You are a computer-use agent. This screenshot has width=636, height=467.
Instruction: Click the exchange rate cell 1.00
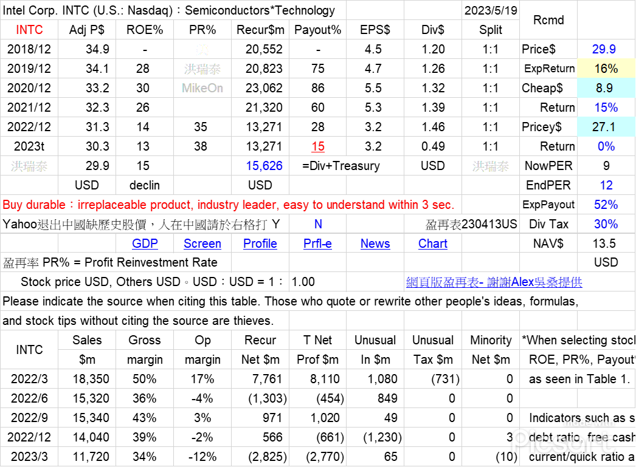pyautogui.click(x=318, y=282)
